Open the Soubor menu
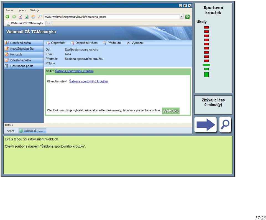This screenshot has width=266, height=220. coord(9,10)
